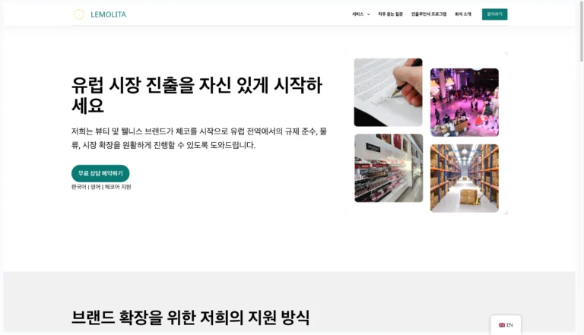584x335 pixels.
Task: Click 무료 상담 예약하기 button
Action: (100, 173)
